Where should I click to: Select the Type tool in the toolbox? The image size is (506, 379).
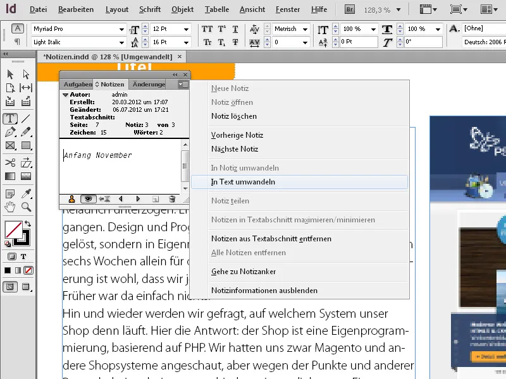coord(11,118)
